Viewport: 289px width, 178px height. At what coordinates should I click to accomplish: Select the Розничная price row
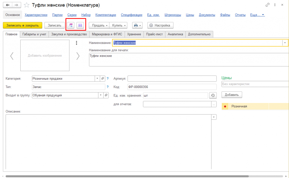[x=255, y=107]
